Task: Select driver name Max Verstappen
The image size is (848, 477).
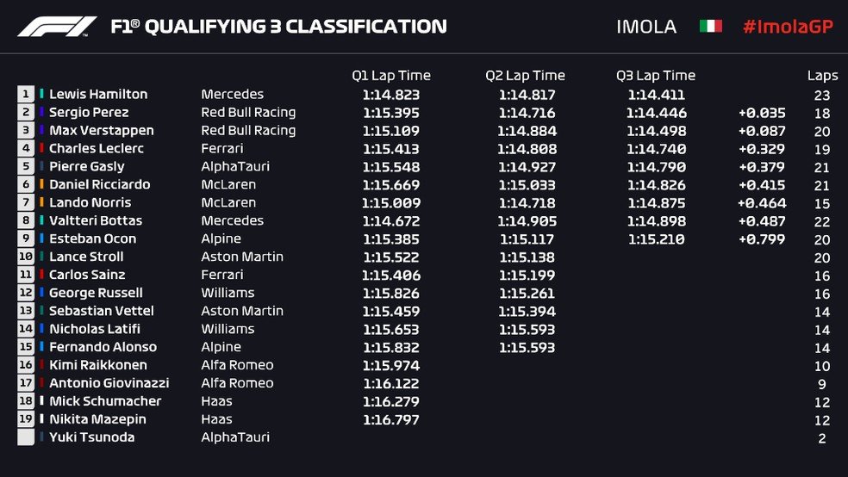Action: pos(101,130)
